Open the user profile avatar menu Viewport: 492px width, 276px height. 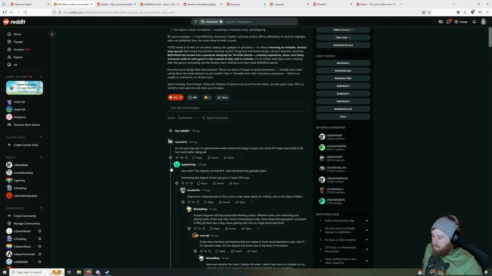click(484, 22)
